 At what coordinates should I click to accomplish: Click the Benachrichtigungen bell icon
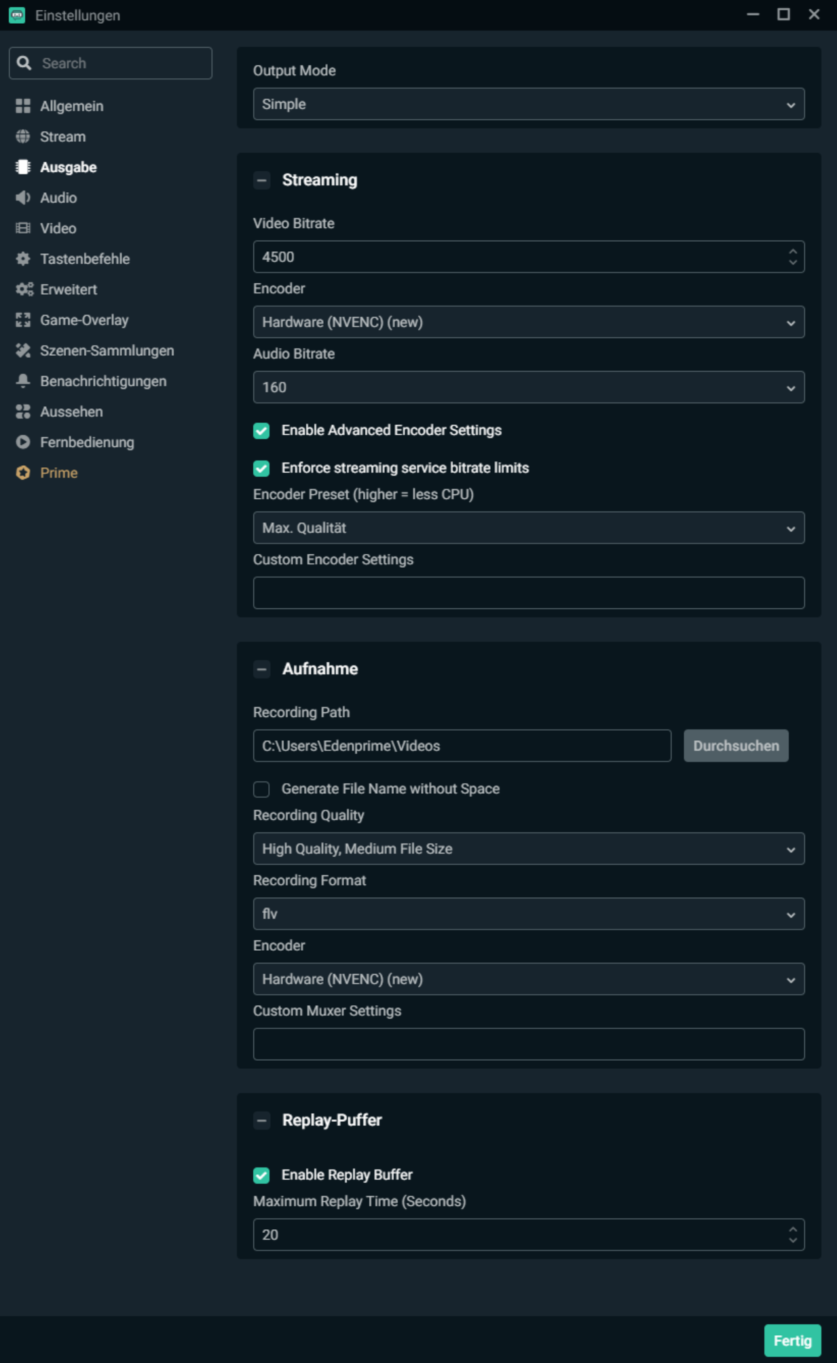(23, 381)
